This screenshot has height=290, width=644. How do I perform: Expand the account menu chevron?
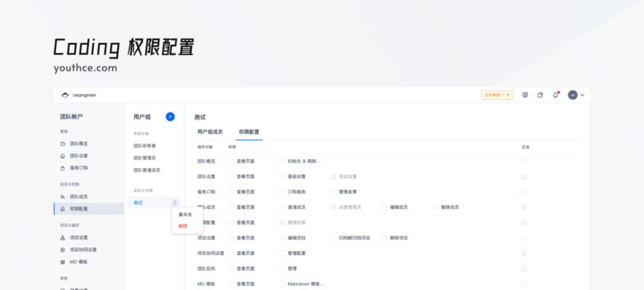(582, 95)
